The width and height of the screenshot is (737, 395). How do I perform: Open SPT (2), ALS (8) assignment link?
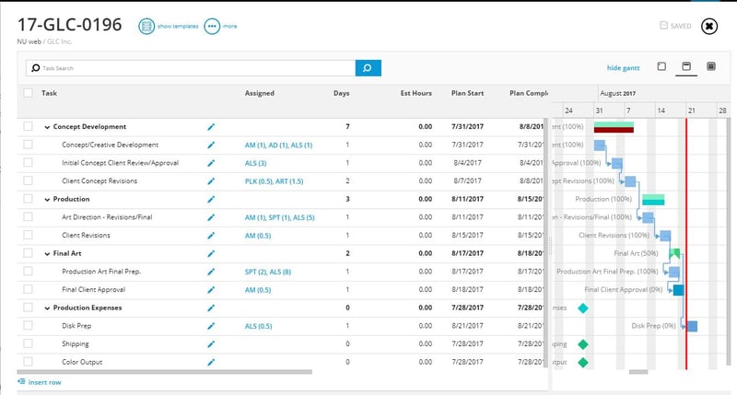coord(267,272)
